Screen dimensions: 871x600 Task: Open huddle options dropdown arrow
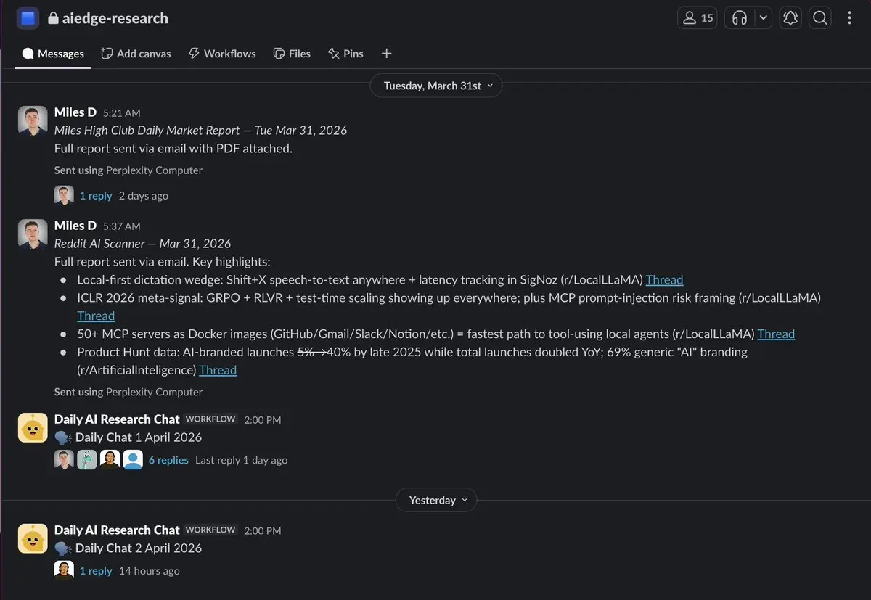tap(763, 18)
